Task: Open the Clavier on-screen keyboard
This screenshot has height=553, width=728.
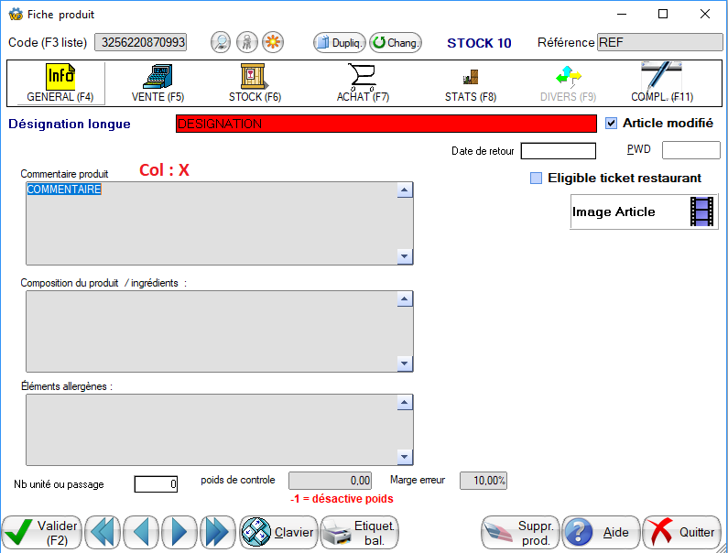Action: pos(277,531)
